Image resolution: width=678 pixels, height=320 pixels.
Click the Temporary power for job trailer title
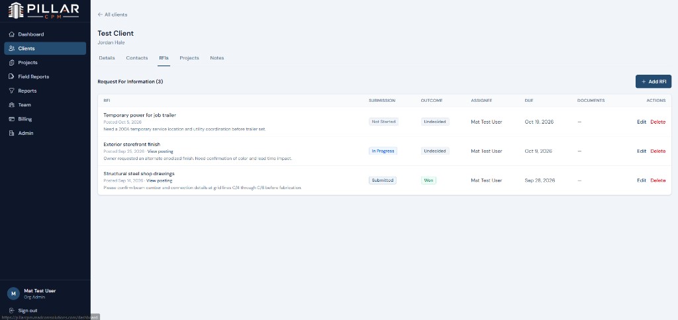pyautogui.click(x=140, y=115)
